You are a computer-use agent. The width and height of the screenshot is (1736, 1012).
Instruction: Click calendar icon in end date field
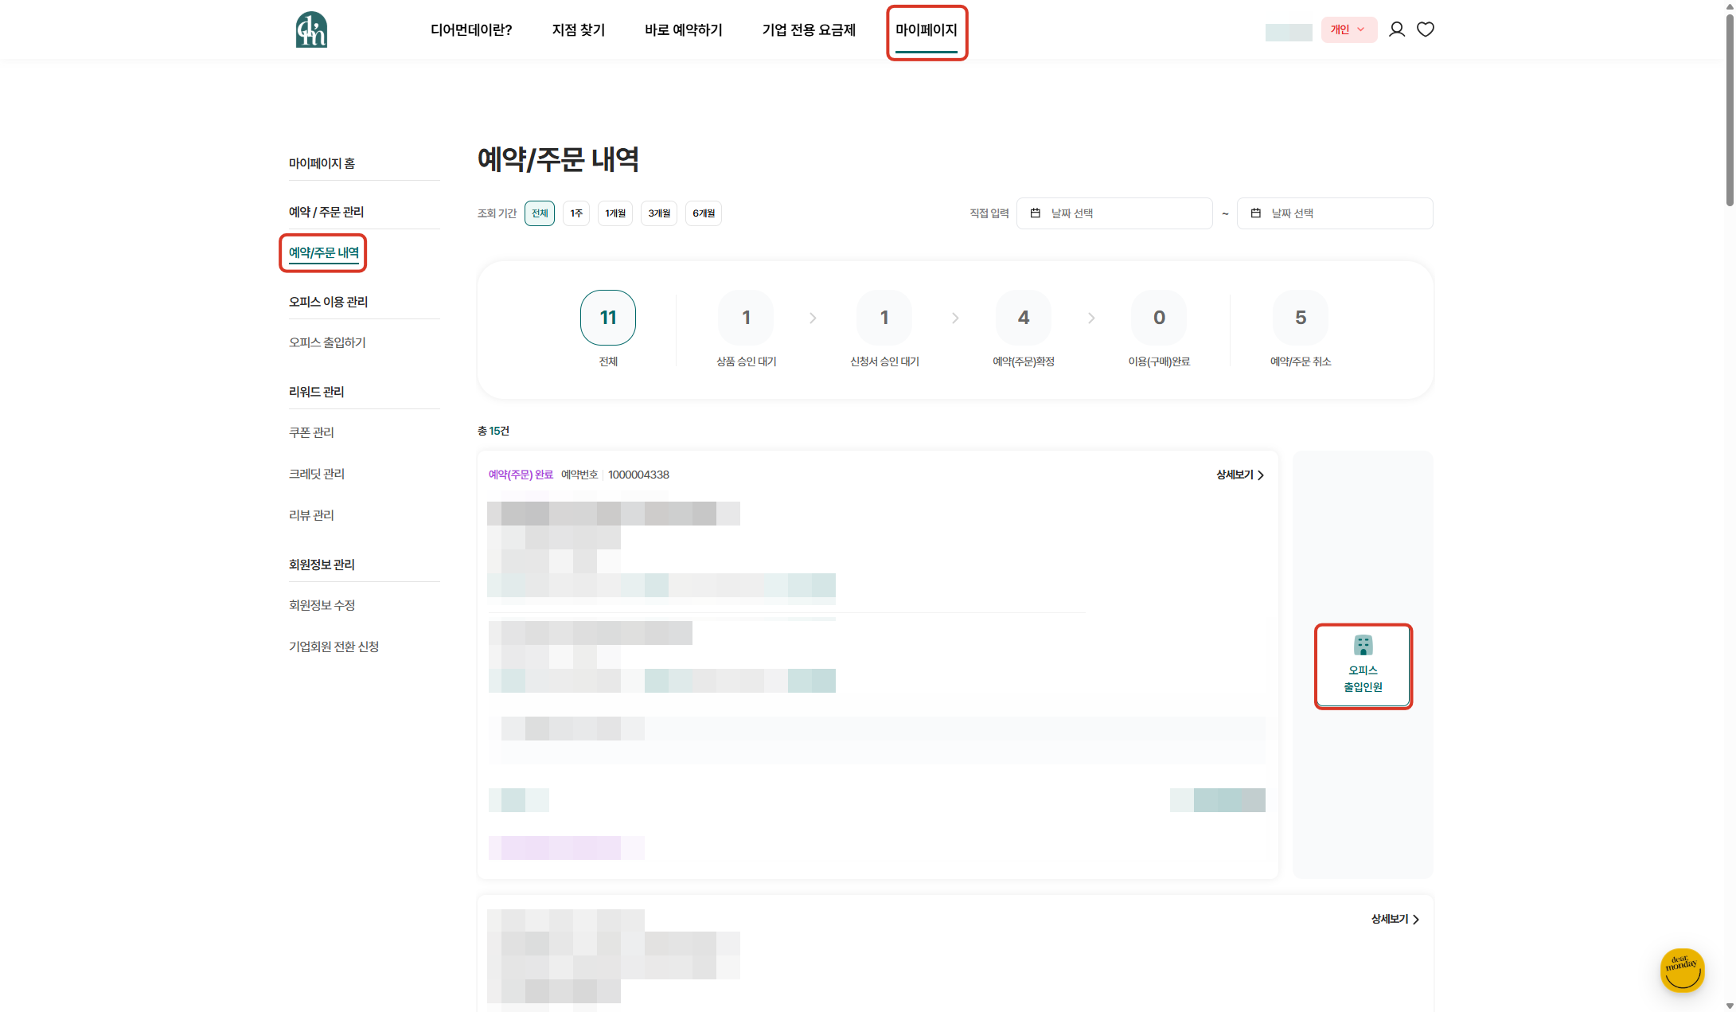[x=1255, y=213]
